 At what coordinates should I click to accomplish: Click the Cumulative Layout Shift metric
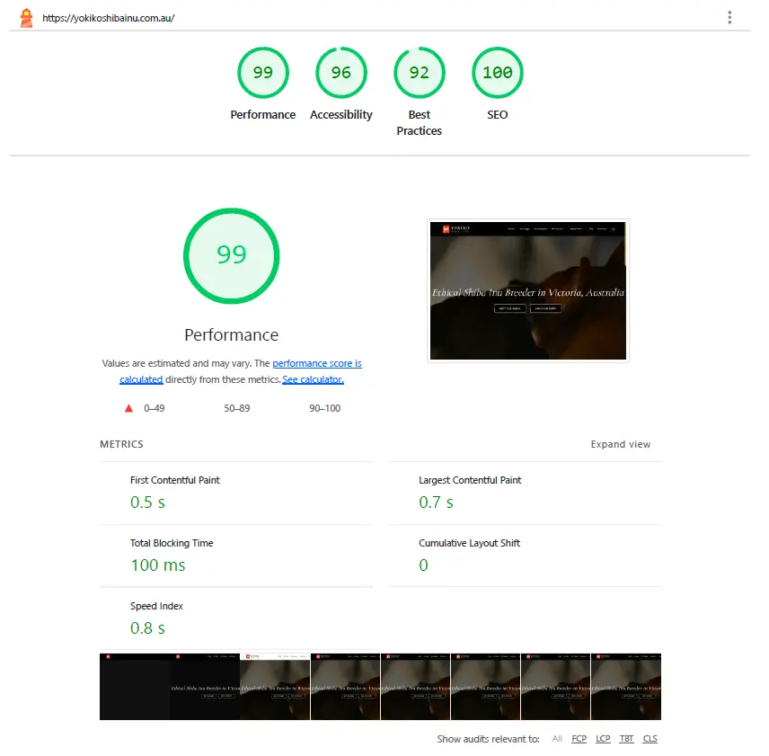[525, 556]
